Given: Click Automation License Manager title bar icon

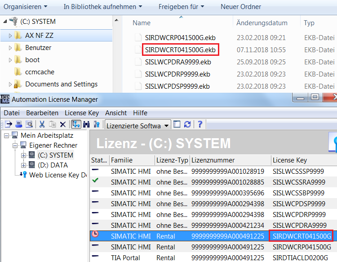Looking at the screenshot, I should 5,99.
